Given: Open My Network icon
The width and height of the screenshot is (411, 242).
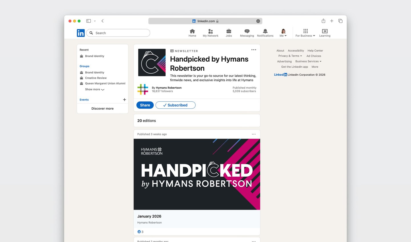Looking at the screenshot, I should click(211, 31).
